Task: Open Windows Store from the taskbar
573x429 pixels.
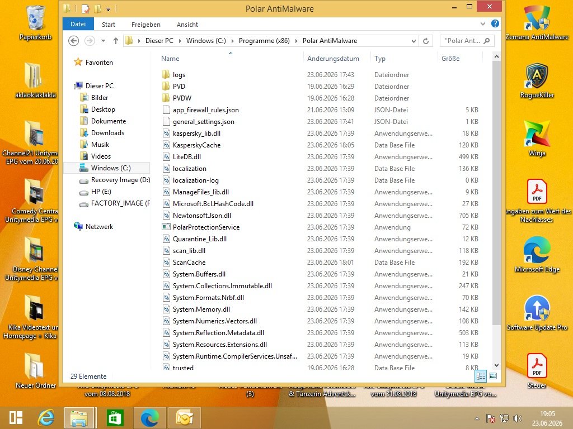Action: pos(115,418)
